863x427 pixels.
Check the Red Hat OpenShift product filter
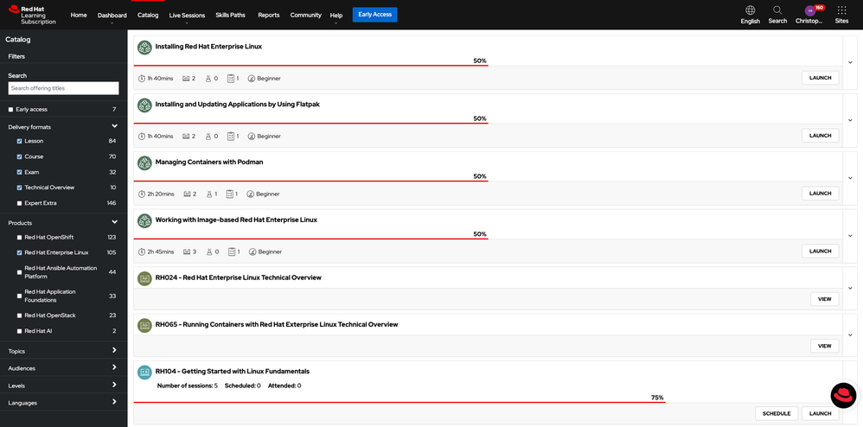(x=20, y=237)
